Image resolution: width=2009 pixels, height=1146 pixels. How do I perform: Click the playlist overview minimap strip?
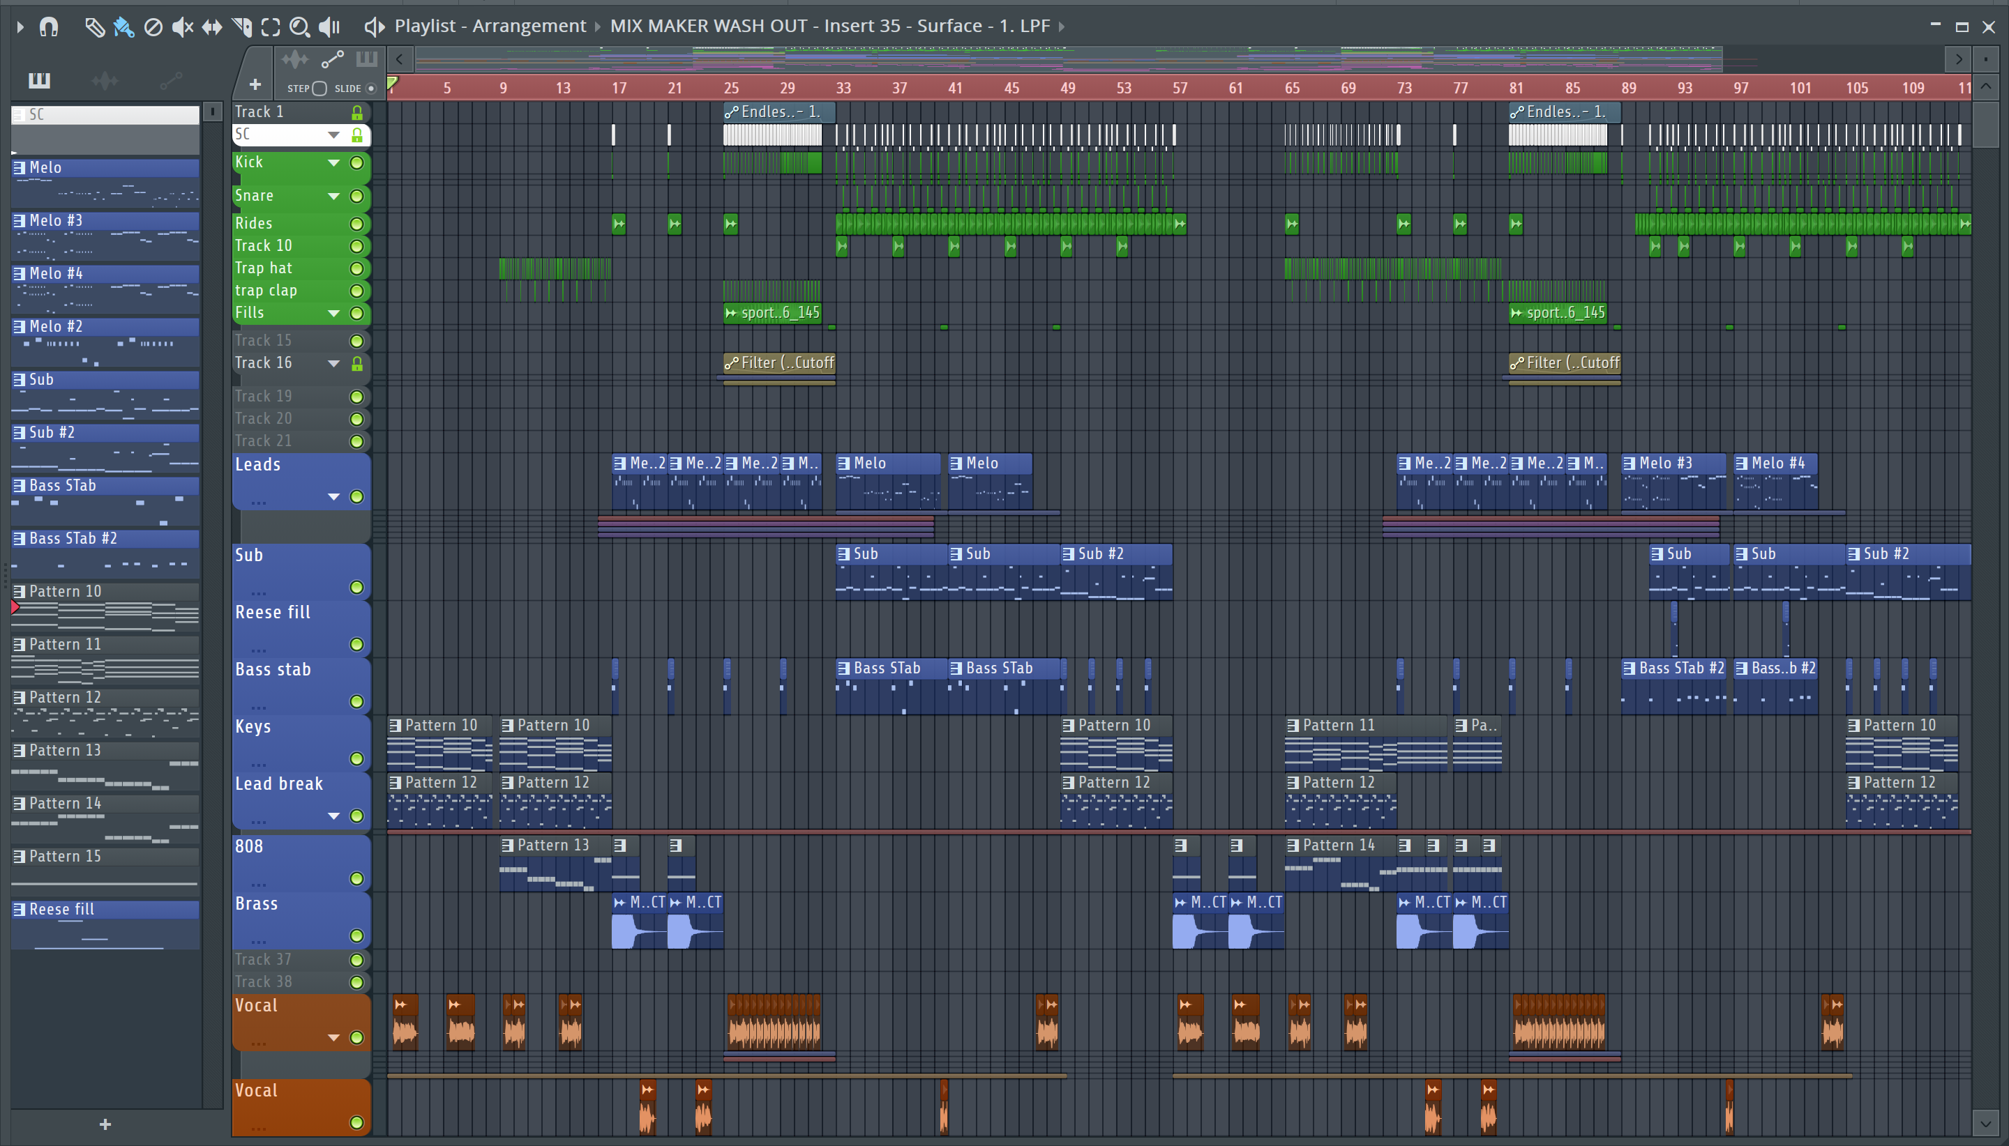click(x=1178, y=59)
